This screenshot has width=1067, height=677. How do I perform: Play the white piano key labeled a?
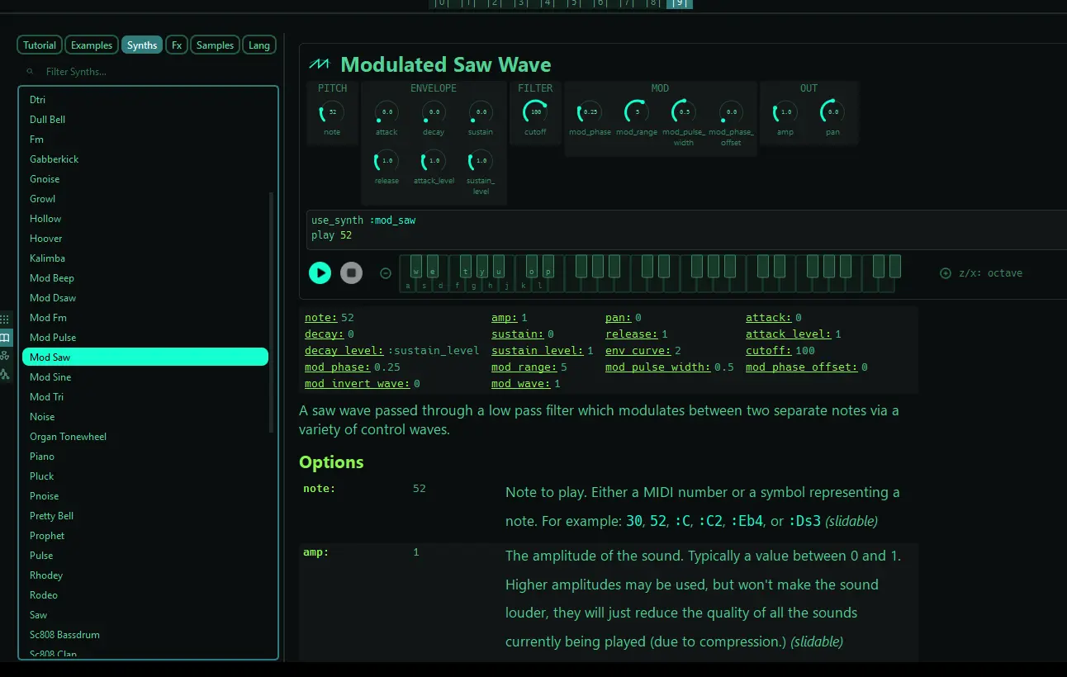tap(408, 285)
